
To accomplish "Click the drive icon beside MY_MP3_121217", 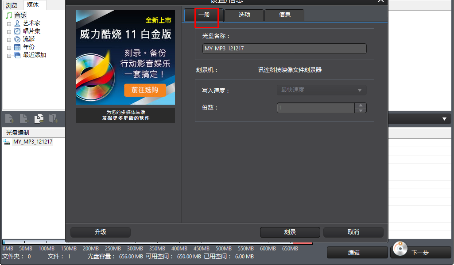I will (7, 142).
